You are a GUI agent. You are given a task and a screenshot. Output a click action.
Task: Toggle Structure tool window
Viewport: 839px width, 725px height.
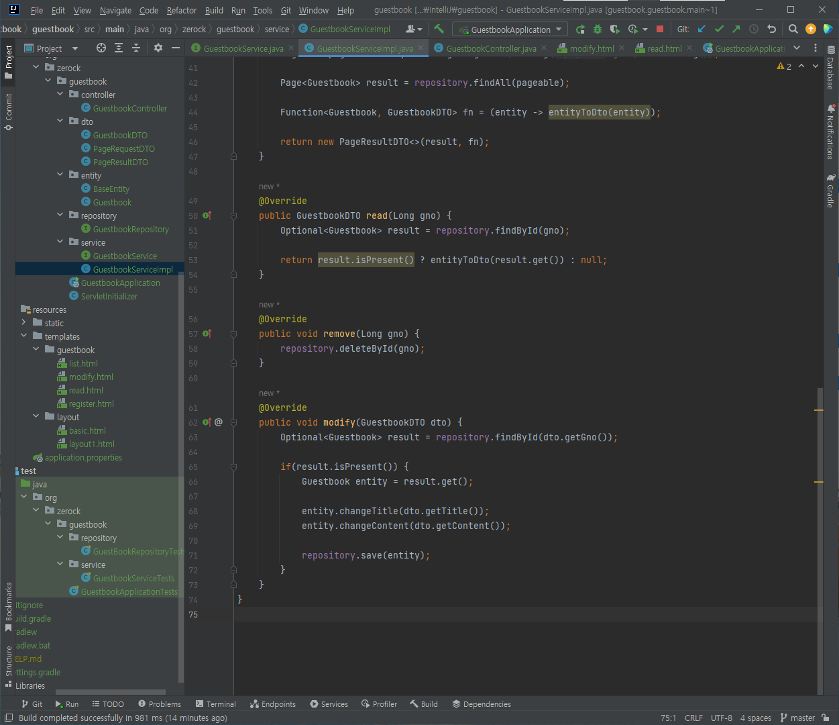tap(8, 667)
